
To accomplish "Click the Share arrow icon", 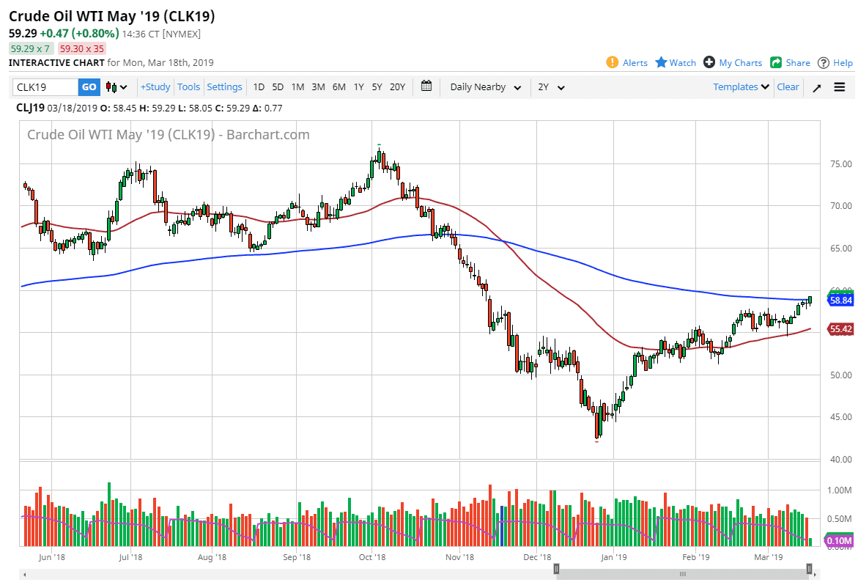I will pyautogui.click(x=776, y=62).
